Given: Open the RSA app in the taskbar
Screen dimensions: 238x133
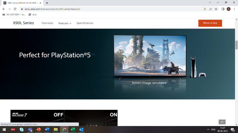Looking at the screenshot, I should [13, 130].
